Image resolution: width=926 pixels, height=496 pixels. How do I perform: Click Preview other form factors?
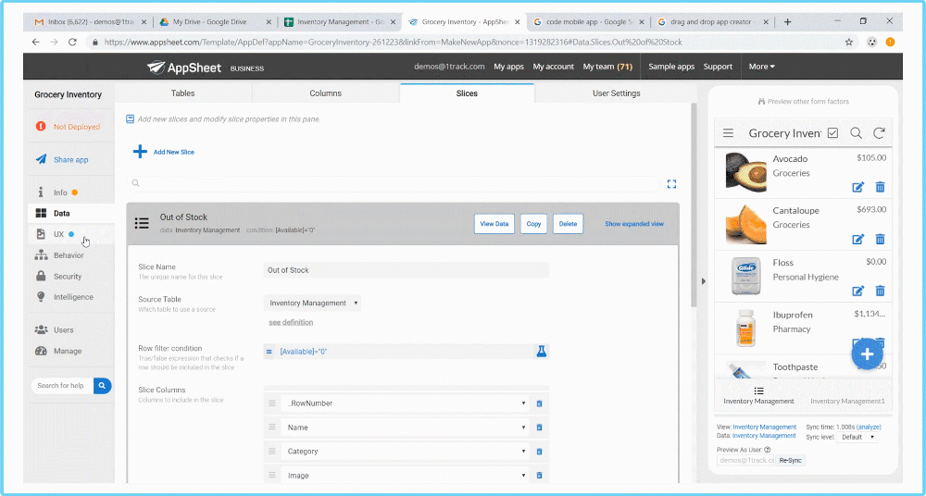coord(804,102)
